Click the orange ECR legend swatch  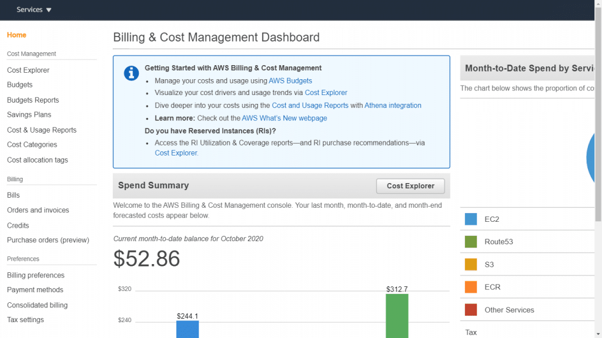tap(471, 287)
